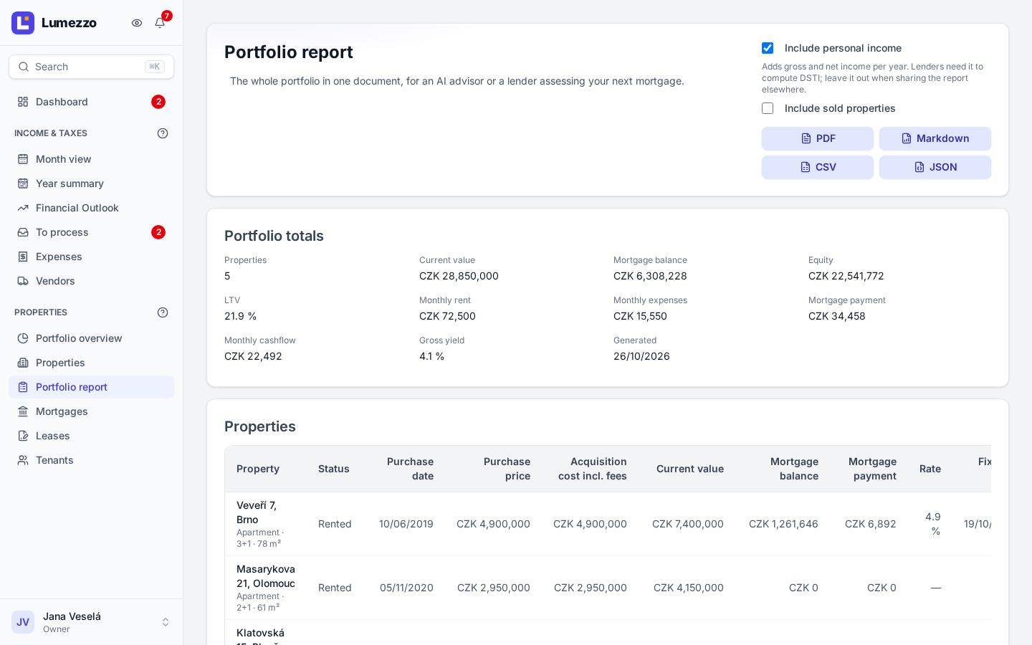Click the Purchase date 05/11/2020 cell
The height and width of the screenshot is (645, 1032).
[406, 588]
